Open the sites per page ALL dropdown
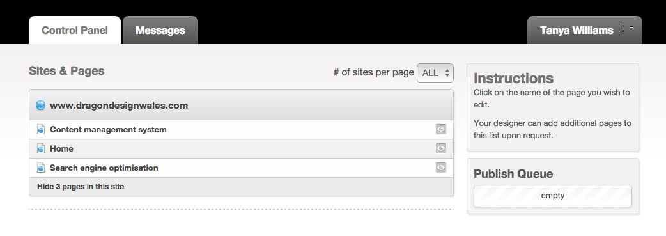Screen dimensions: 666x236 [x=435, y=73]
